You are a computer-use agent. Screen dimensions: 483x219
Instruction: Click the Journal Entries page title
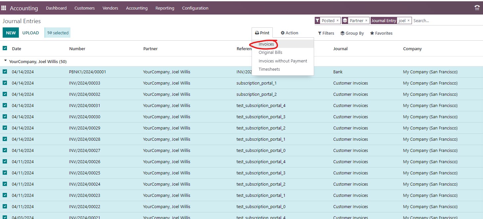tap(22, 21)
